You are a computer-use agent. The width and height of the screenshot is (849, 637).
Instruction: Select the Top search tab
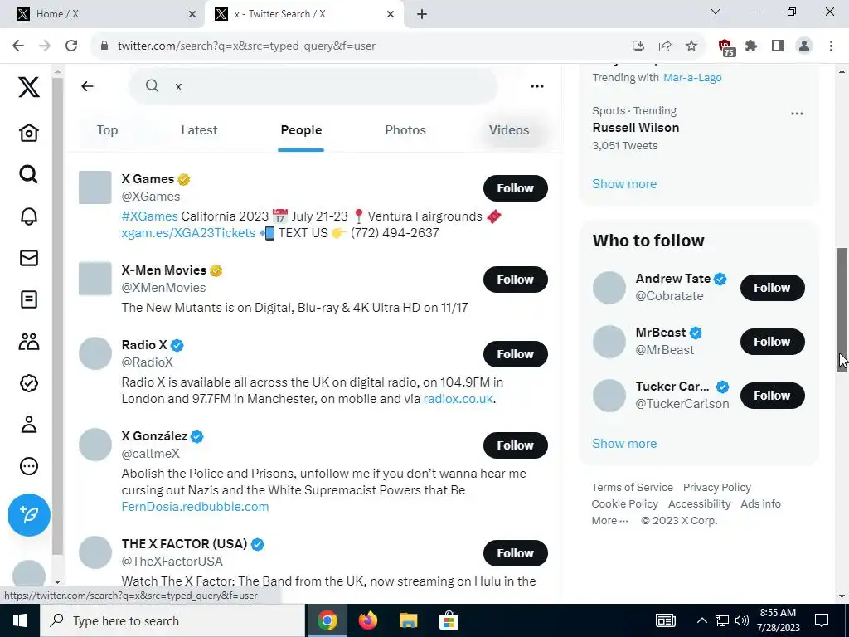pyautogui.click(x=107, y=130)
